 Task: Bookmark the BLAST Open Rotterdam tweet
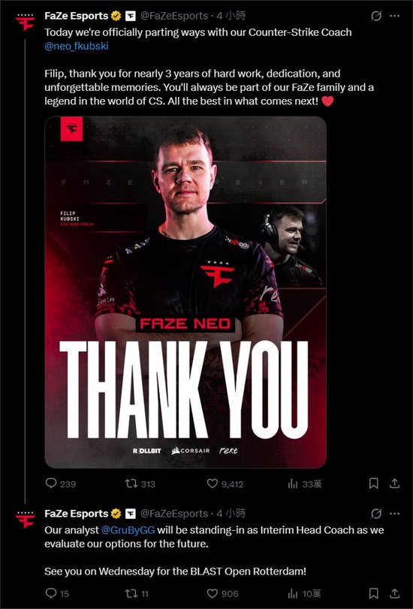pos(373,593)
